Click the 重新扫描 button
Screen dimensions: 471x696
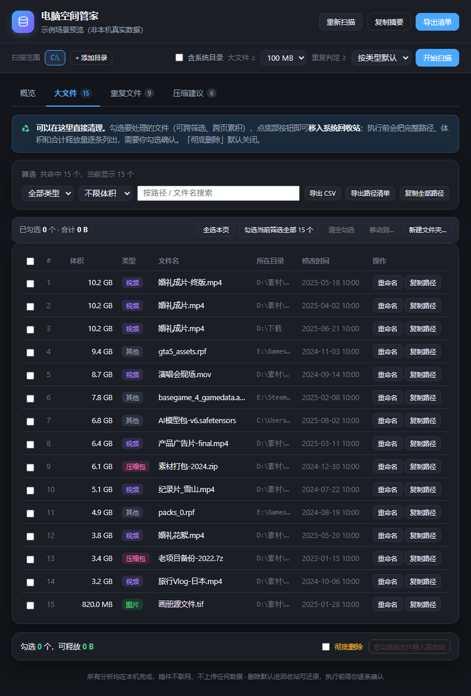(x=341, y=22)
